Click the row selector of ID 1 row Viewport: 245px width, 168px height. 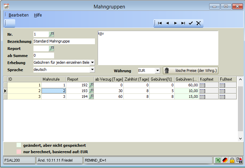5,85
